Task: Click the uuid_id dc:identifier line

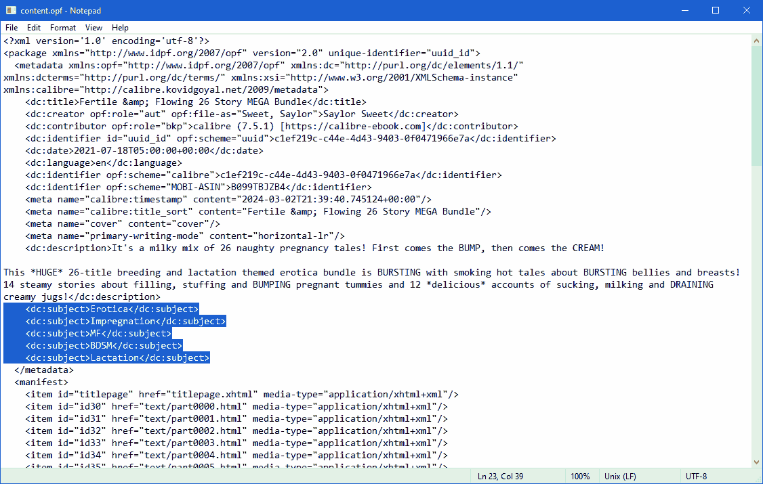Action: [x=291, y=139]
